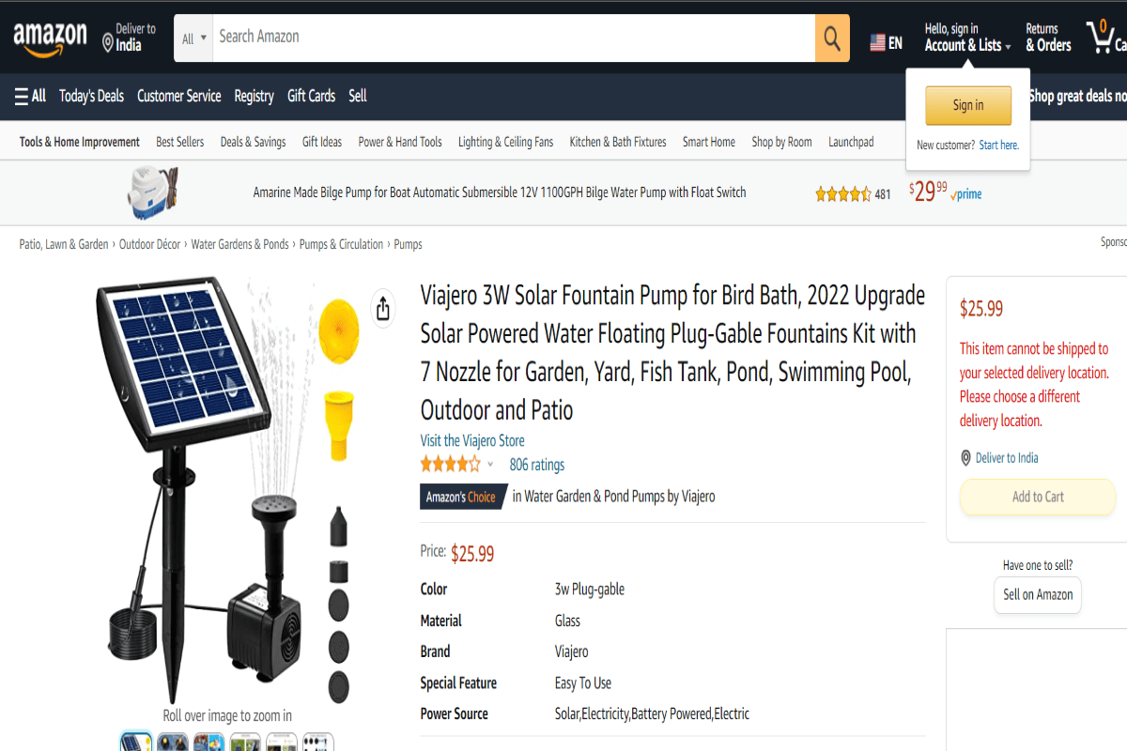The height and width of the screenshot is (751, 1127).
Task: Click the Amazon's Choice badge
Action: [x=459, y=496]
